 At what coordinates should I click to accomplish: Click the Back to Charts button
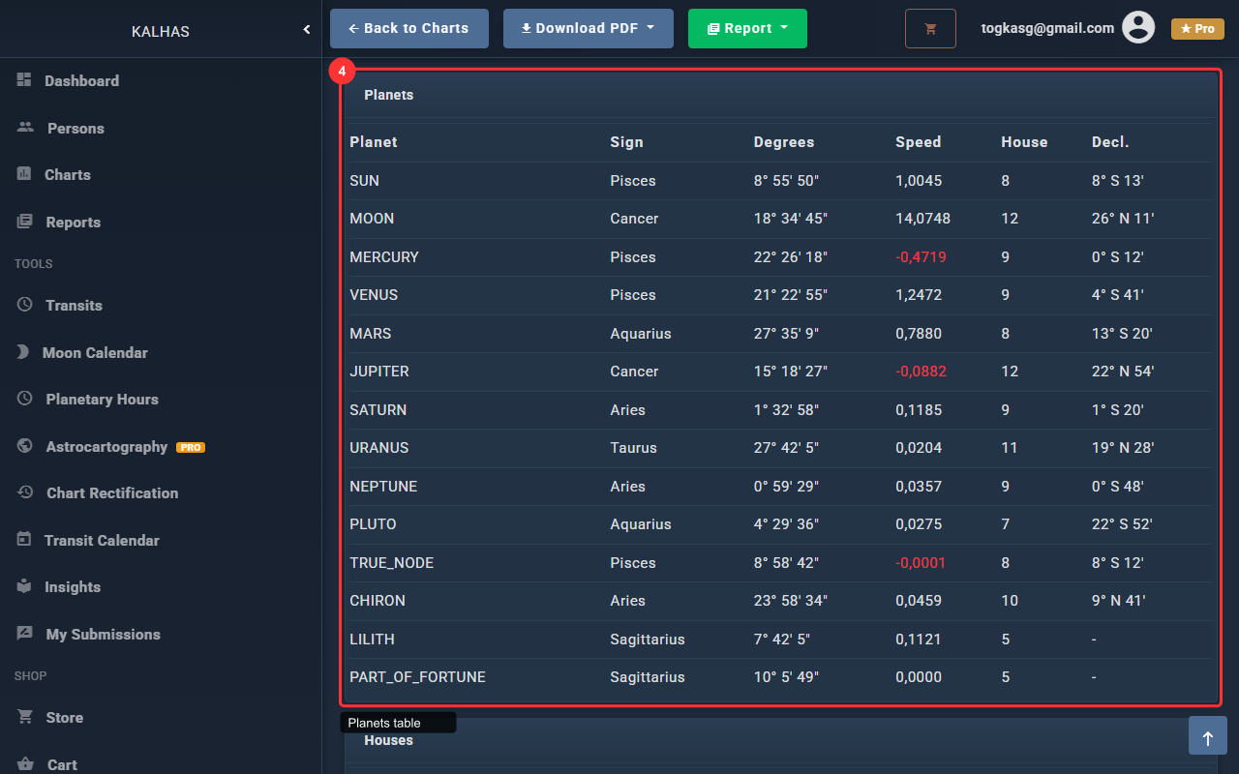tap(408, 29)
